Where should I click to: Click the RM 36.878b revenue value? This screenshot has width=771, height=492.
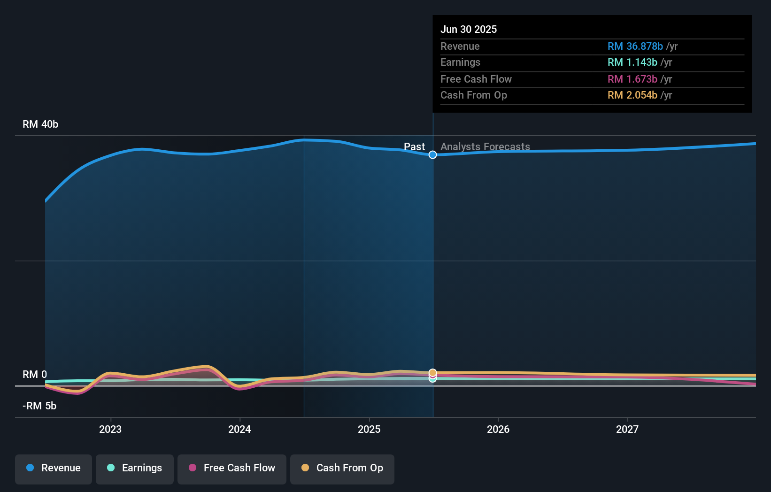[x=635, y=46]
